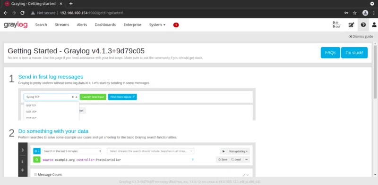Open the help question mark icon
378x185 pixels.
[363, 25]
